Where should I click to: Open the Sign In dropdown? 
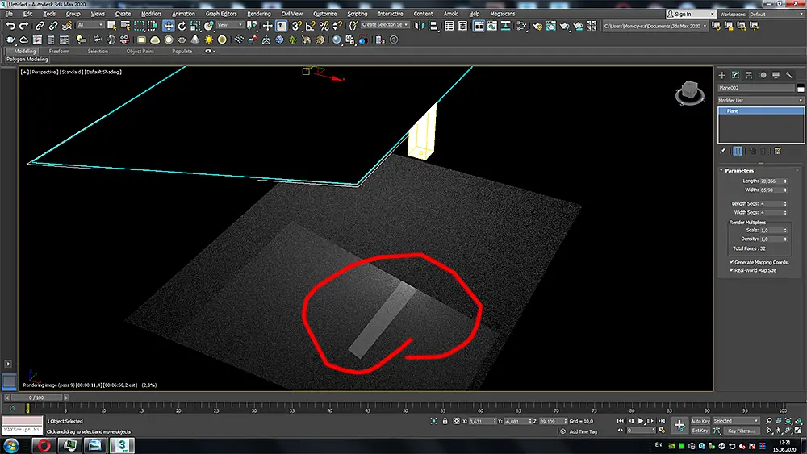(x=690, y=14)
